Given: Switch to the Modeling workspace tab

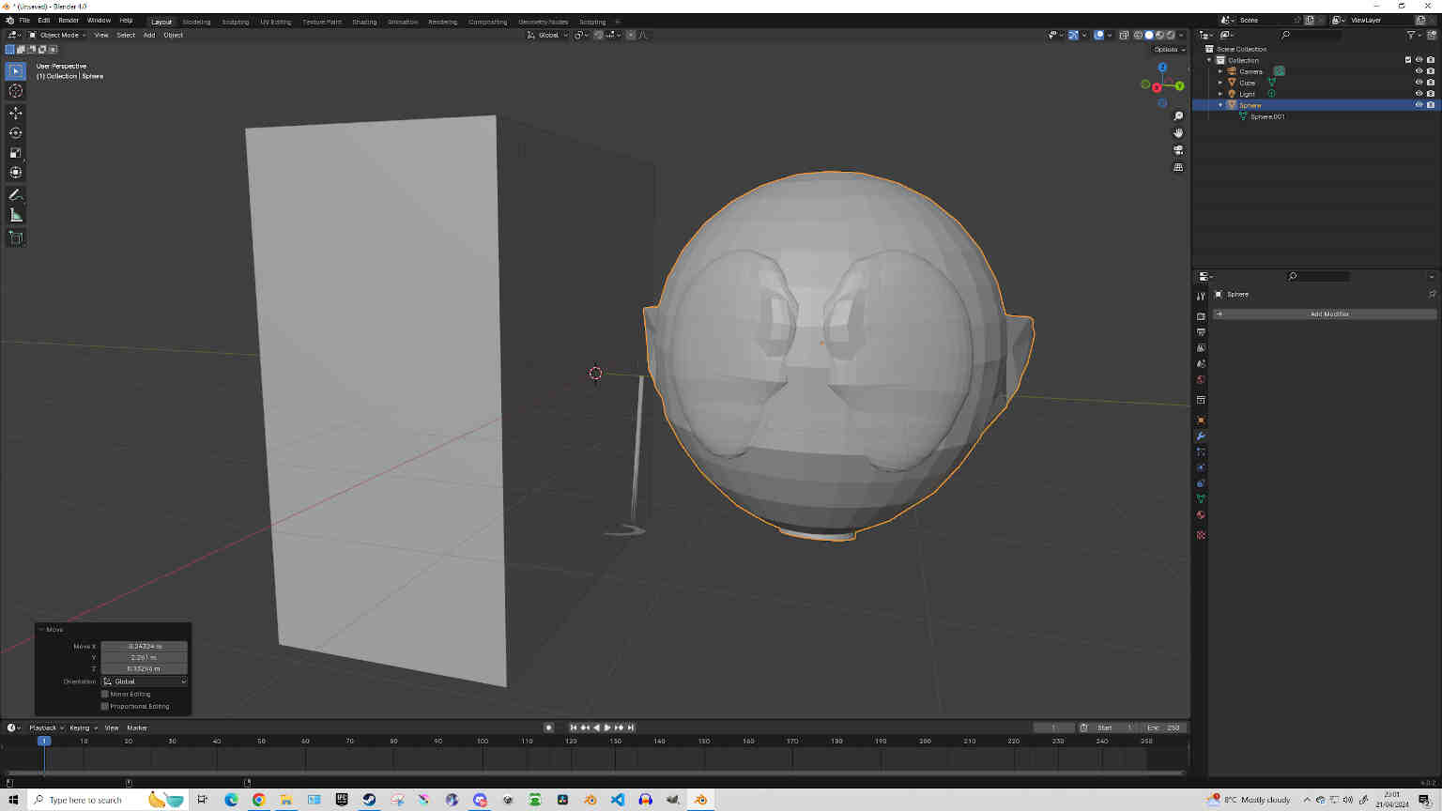Looking at the screenshot, I should click(x=196, y=22).
